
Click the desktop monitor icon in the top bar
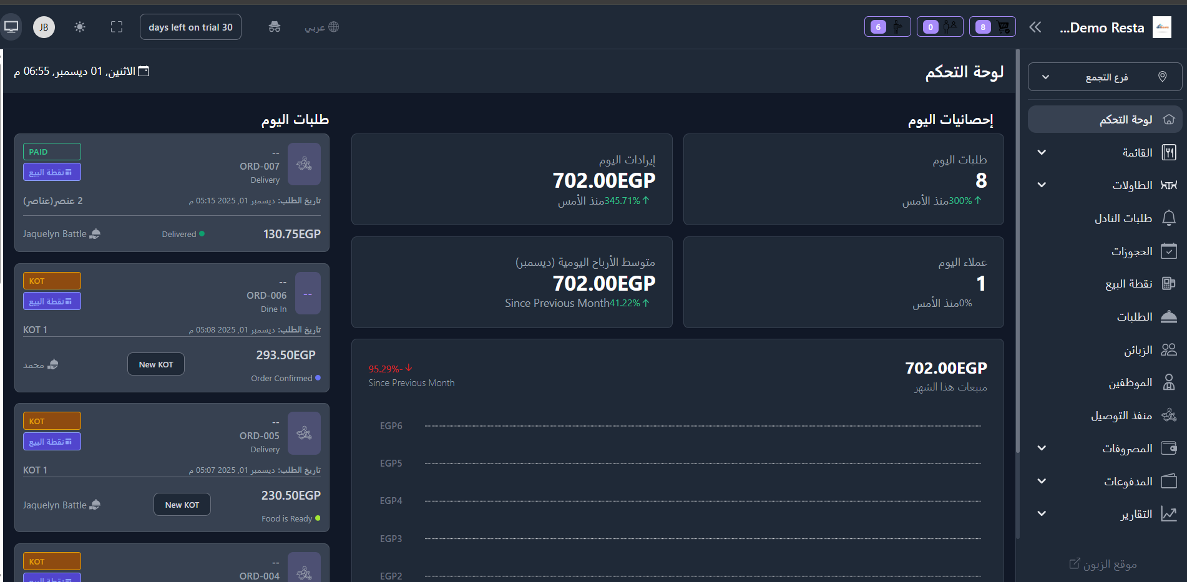click(x=11, y=27)
